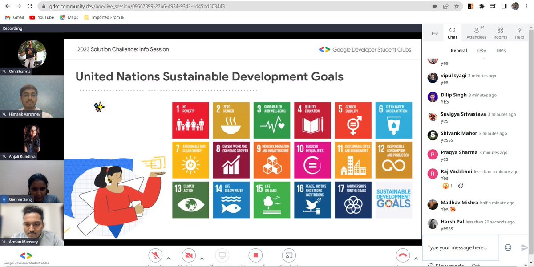Image resolution: width=534 pixels, height=267 pixels.
Task: Click vipul tyagi's name in chat
Action: (453, 76)
